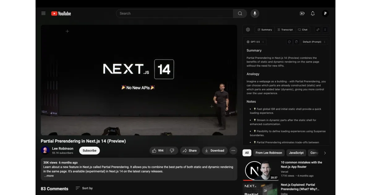
Task: Switch to the Transcript tab
Action: [x=285, y=30]
